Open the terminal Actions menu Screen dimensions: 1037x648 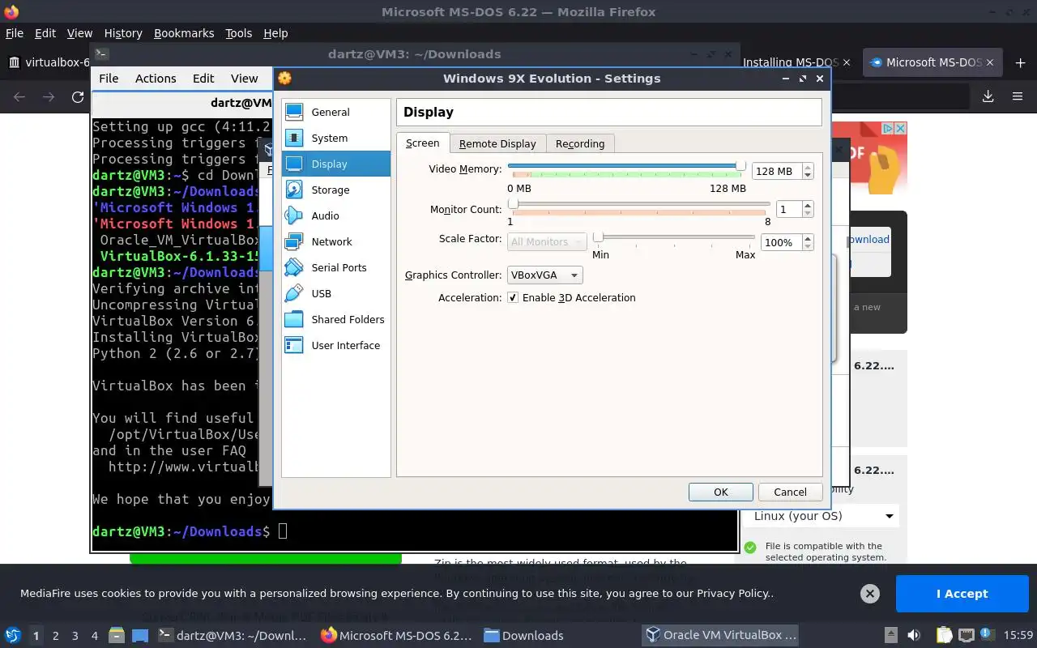pyautogui.click(x=156, y=79)
